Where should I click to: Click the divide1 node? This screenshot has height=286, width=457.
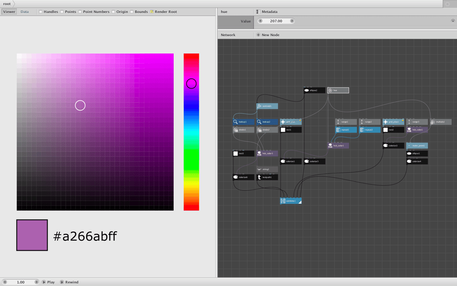coord(244,130)
